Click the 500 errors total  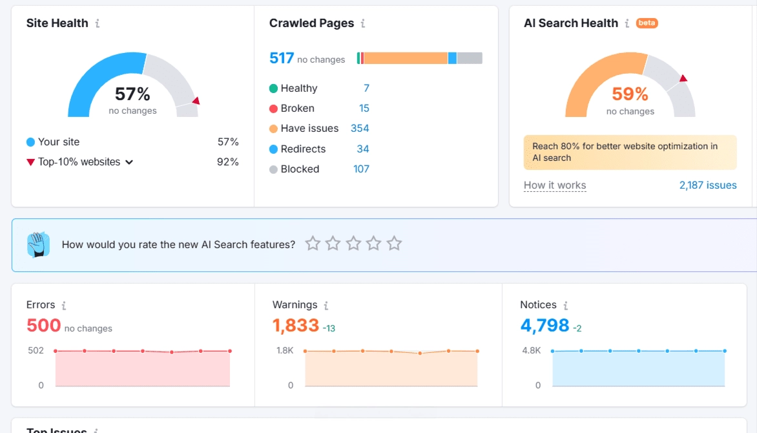(44, 325)
